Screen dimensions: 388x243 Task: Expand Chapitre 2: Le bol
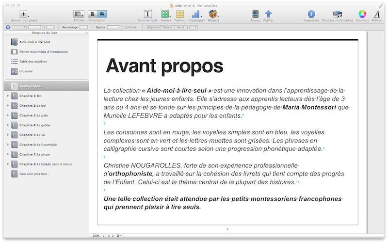click(x=8, y=106)
